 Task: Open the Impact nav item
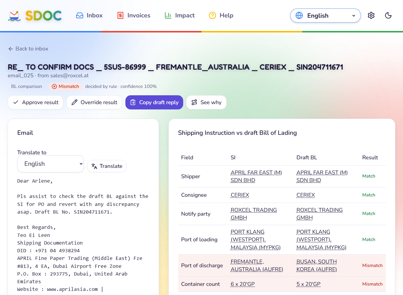(180, 15)
